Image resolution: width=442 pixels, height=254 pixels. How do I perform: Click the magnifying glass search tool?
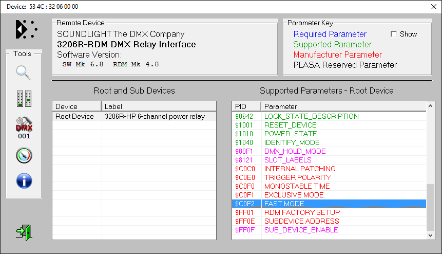click(24, 73)
